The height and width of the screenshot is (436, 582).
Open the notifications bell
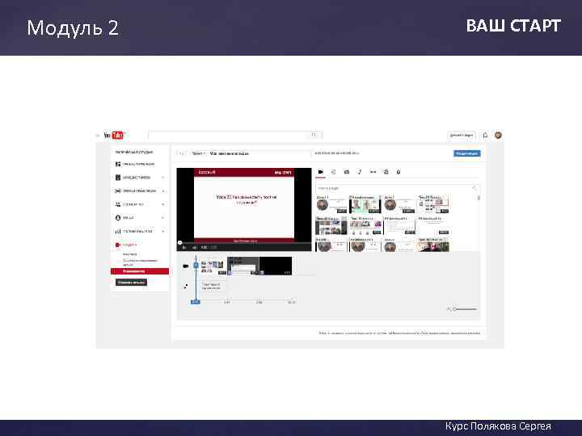tap(485, 136)
